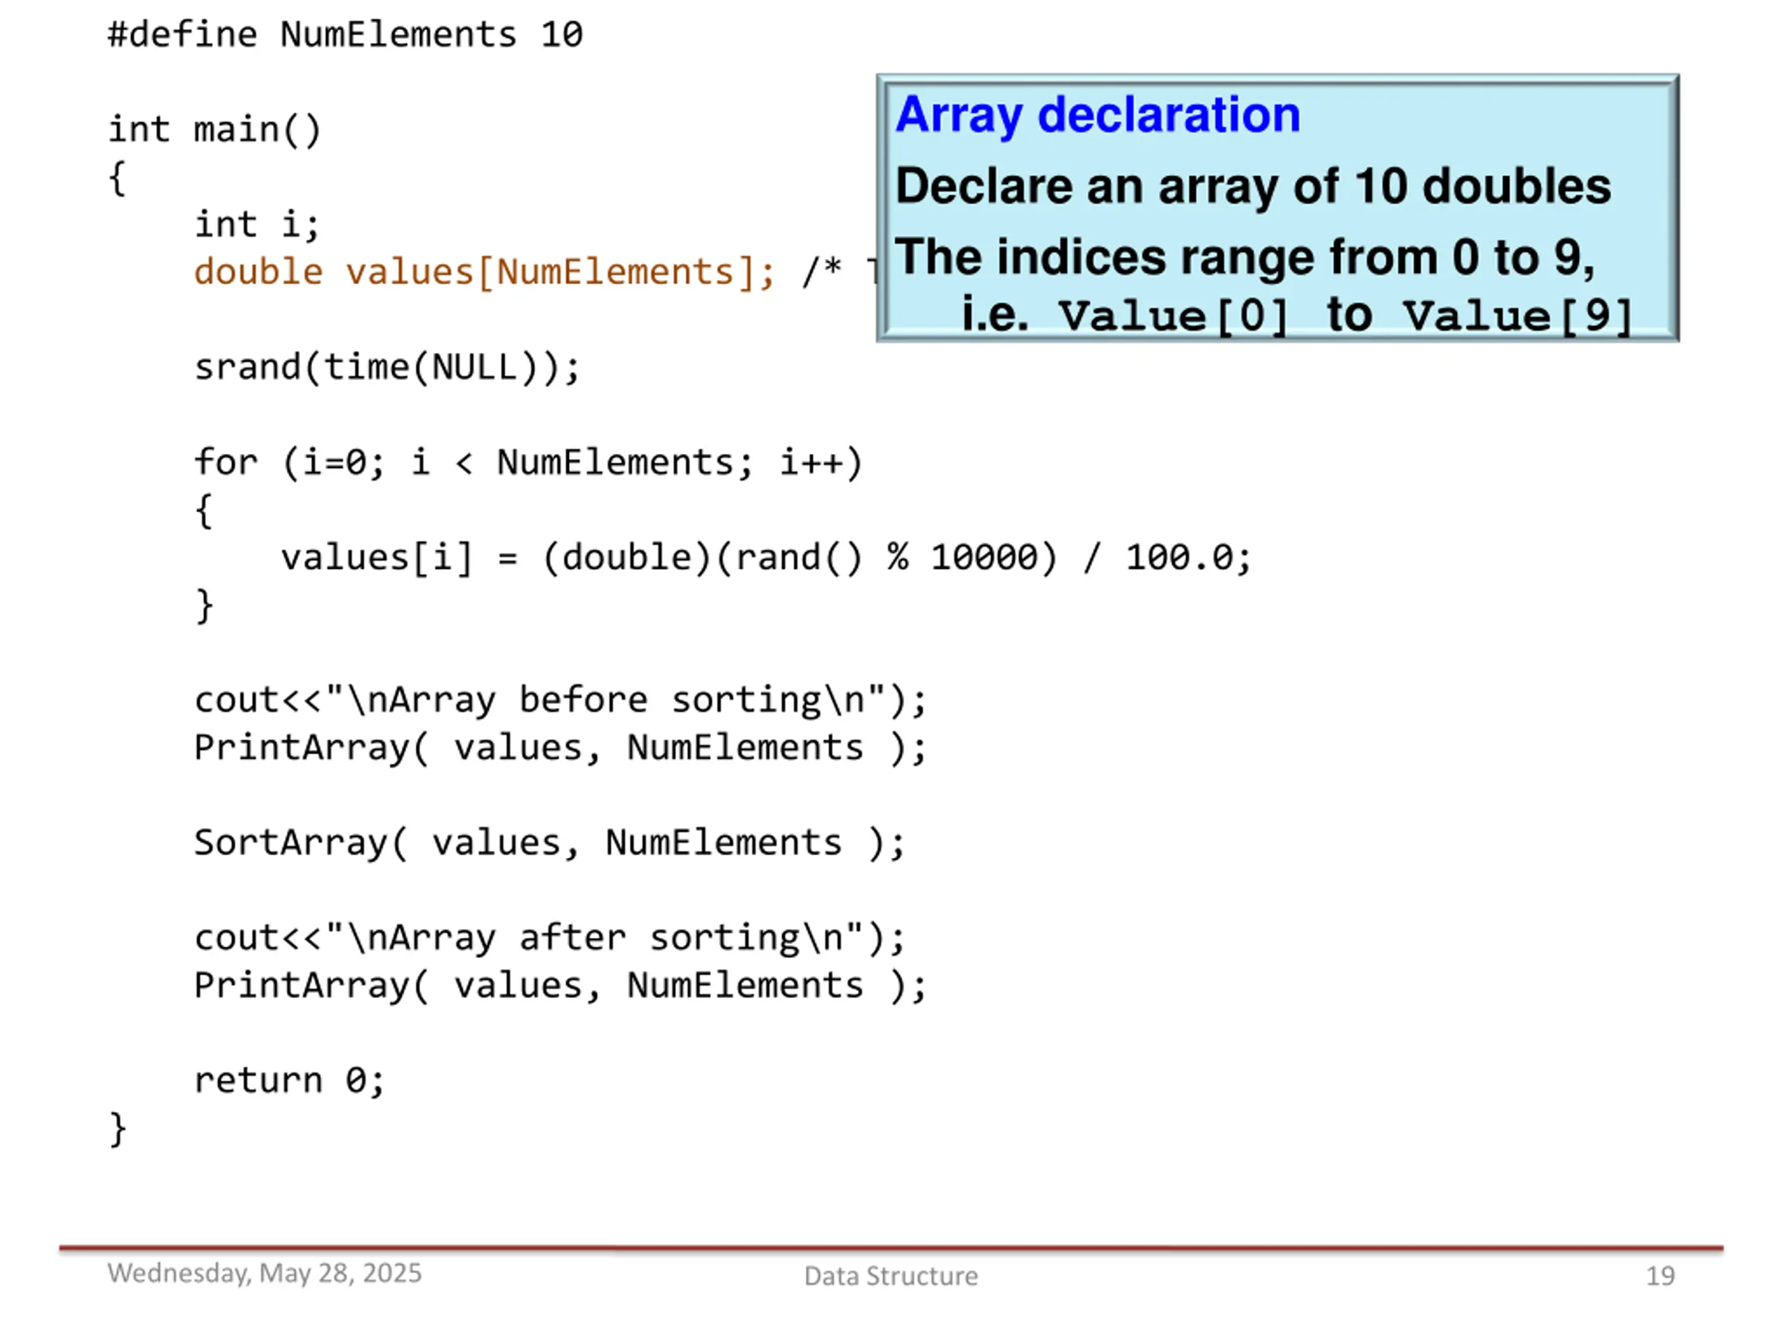Click the '#define NumElements 10' line
Viewport: 1783px width, 1337px height.
point(345,35)
